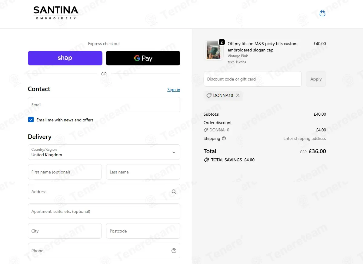Focus the Address input field
This screenshot has width=363, height=264.
pyautogui.click(x=104, y=192)
